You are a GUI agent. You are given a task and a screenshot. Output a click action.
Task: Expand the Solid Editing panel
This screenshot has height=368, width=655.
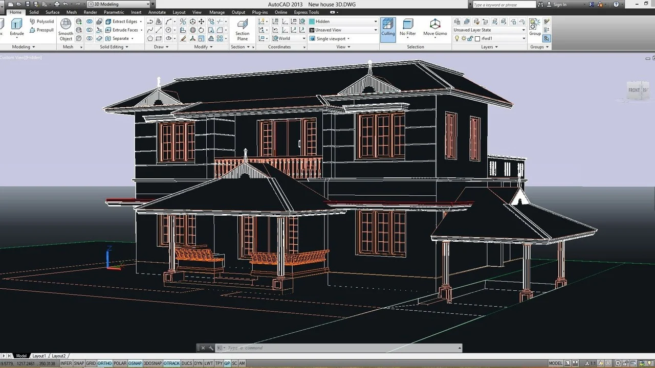click(114, 47)
